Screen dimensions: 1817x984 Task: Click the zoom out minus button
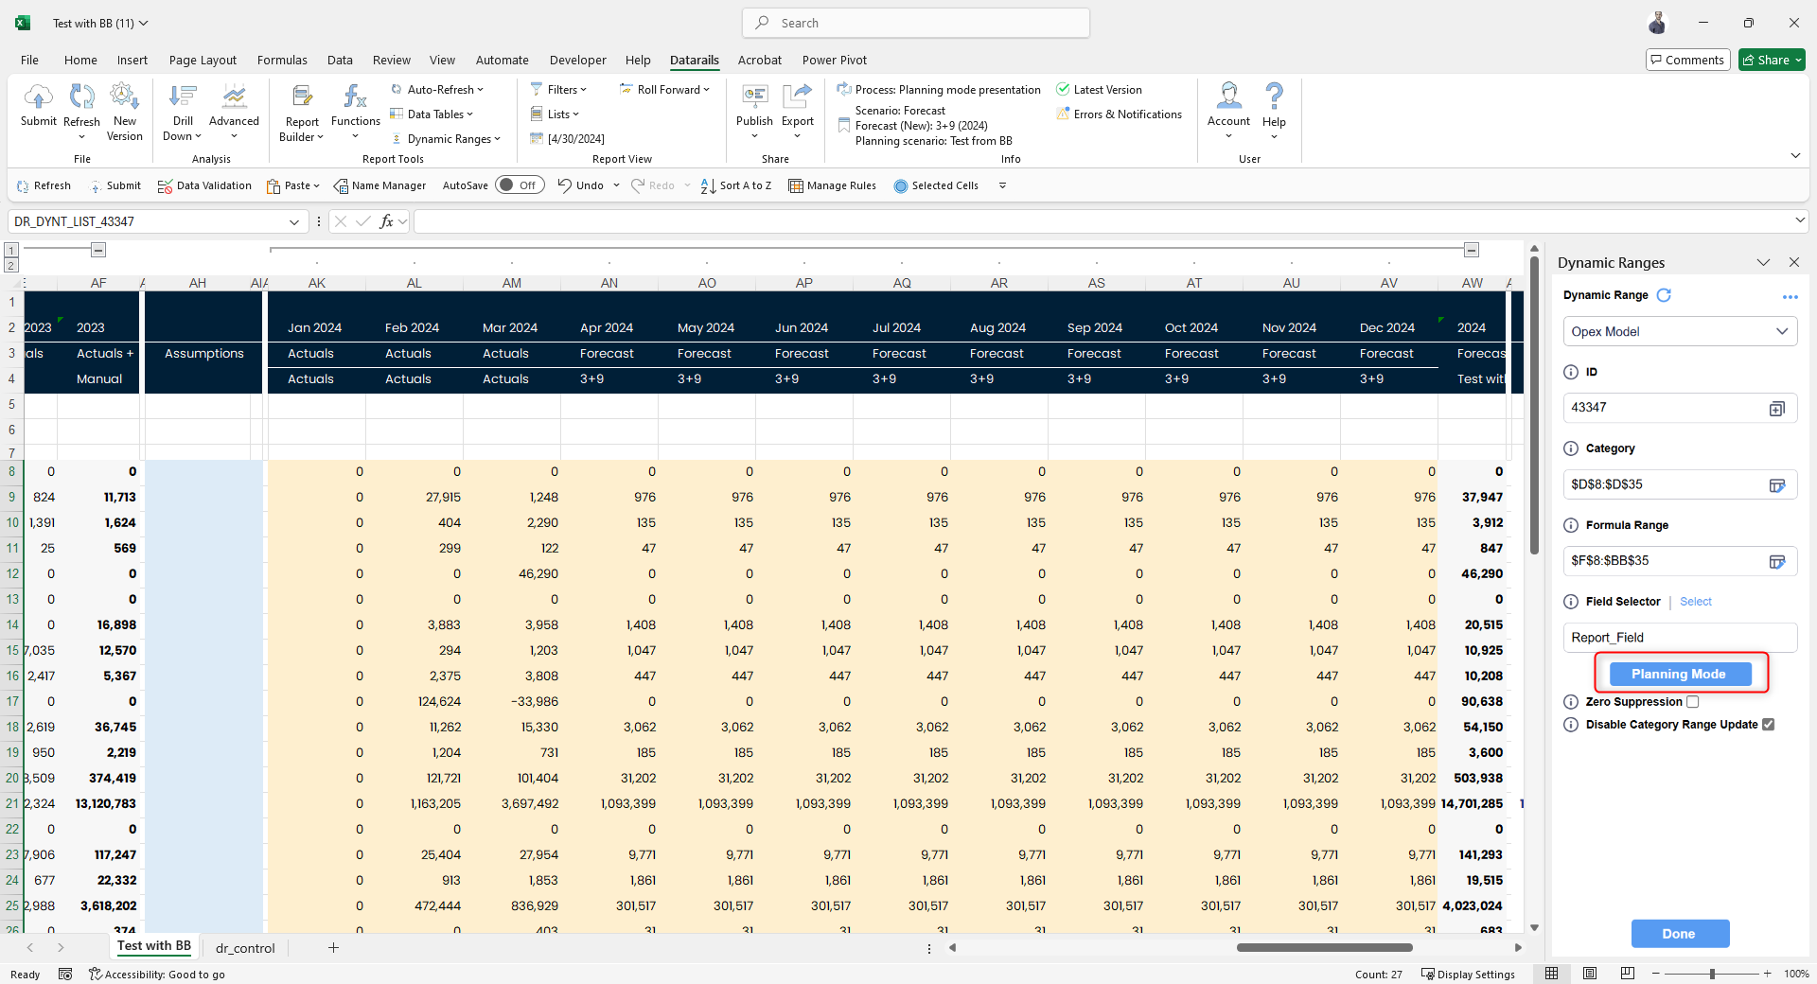(x=1655, y=974)
